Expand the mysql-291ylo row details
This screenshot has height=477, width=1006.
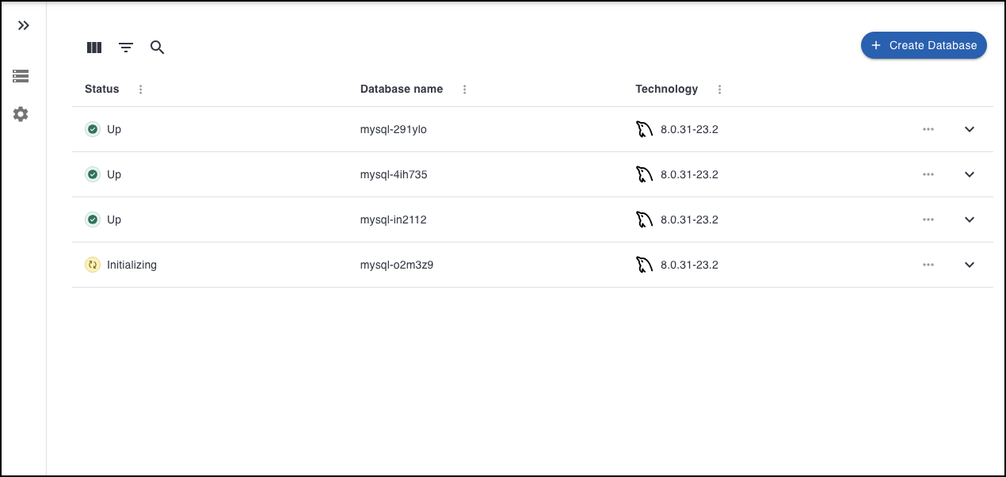click(970, 129)
